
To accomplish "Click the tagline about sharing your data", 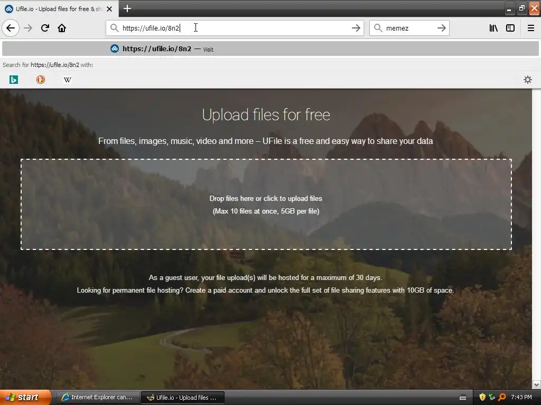I will (x=265, y=141).
